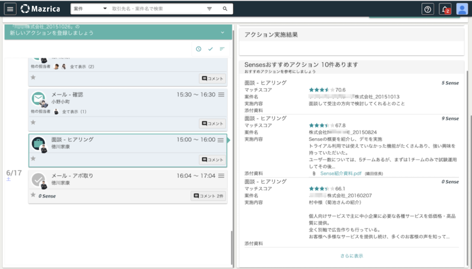472x269 pixels.
Task: Click the clock icon in action toolbar
Action: pyautogui.click(x=199, y=49)
